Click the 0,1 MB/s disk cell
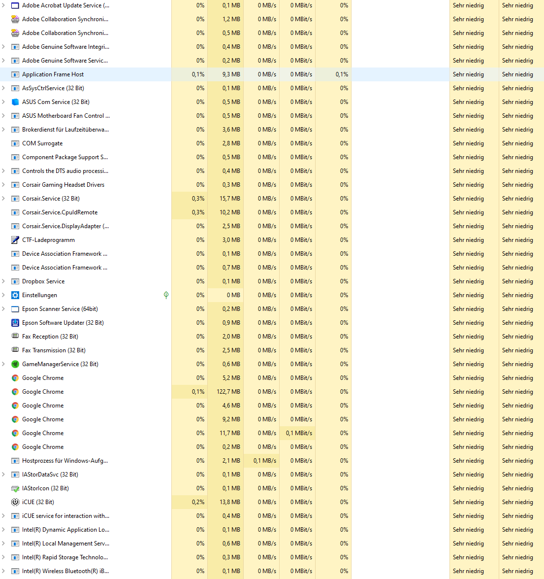This screenshot has height=579, width=544. 261,461
